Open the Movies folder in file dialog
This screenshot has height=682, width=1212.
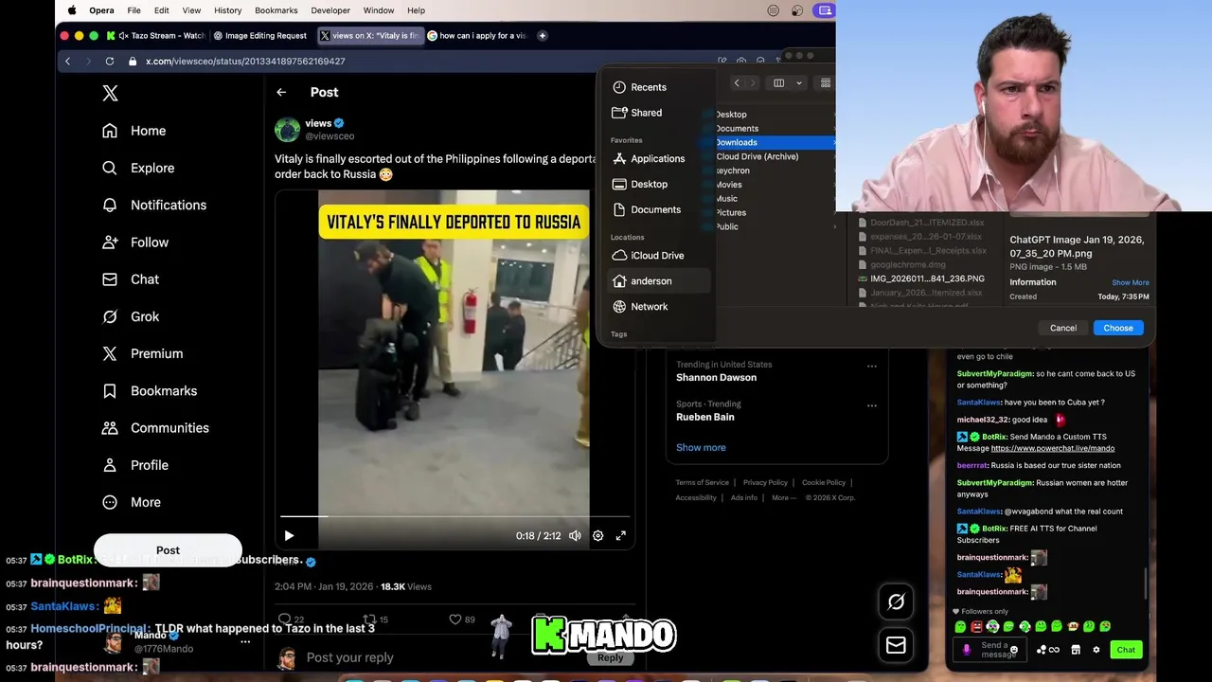point(729,185)
